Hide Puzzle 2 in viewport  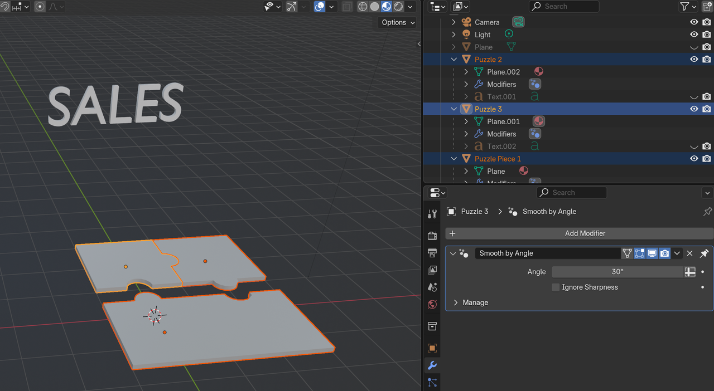[694, 59]
